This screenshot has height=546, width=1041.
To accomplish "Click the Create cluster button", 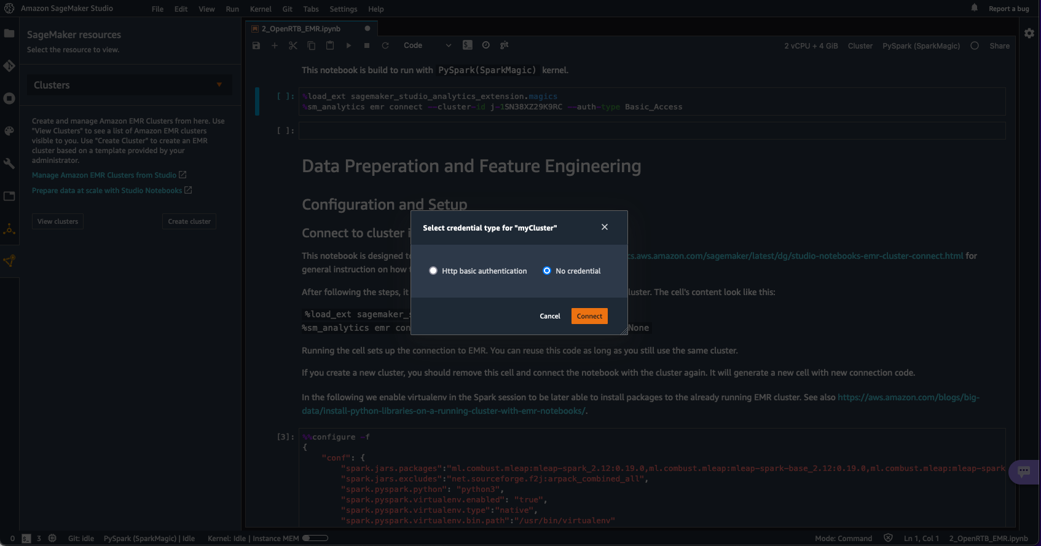I will pos(189,221).
